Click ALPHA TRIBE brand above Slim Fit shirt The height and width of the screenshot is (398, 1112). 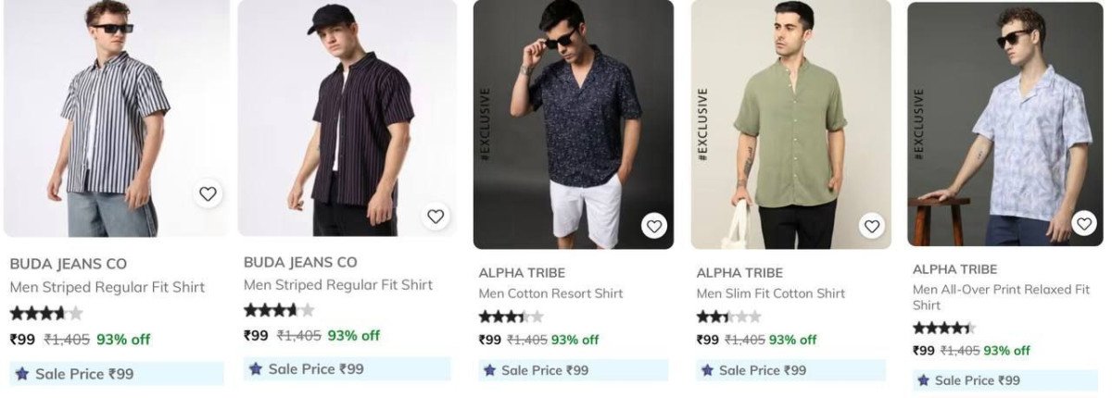click(x=739, y=272)
